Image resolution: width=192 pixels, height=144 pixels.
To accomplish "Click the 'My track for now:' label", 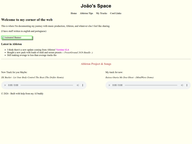I will [x=114, y=73].
